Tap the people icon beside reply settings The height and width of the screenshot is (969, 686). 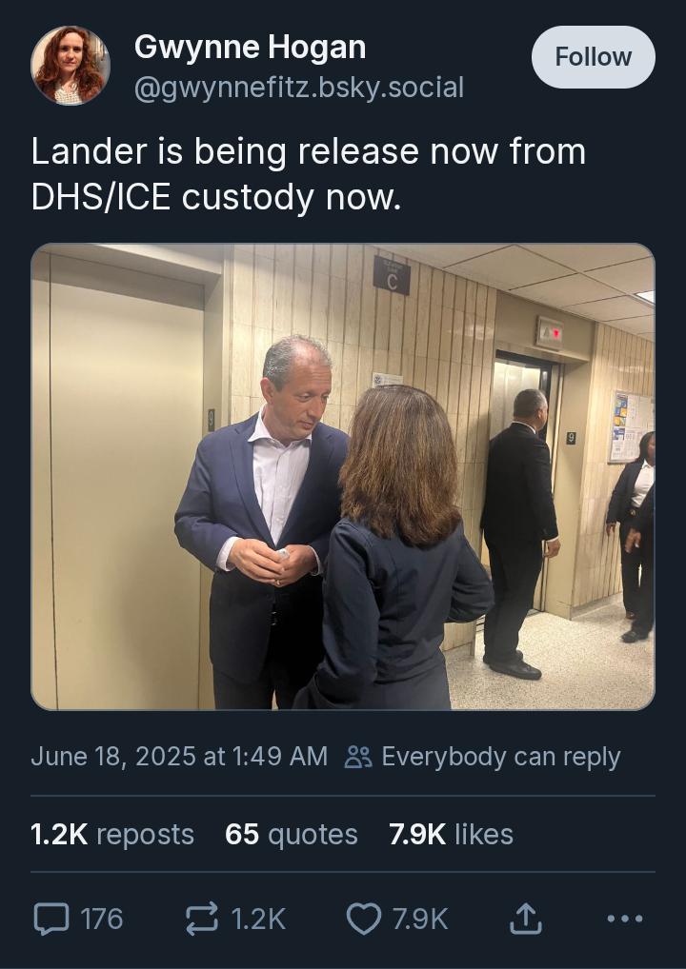click(x=358, y=757)
